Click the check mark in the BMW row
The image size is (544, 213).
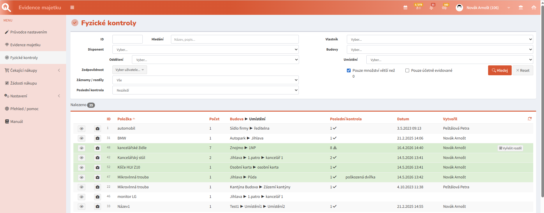(335, 138)
